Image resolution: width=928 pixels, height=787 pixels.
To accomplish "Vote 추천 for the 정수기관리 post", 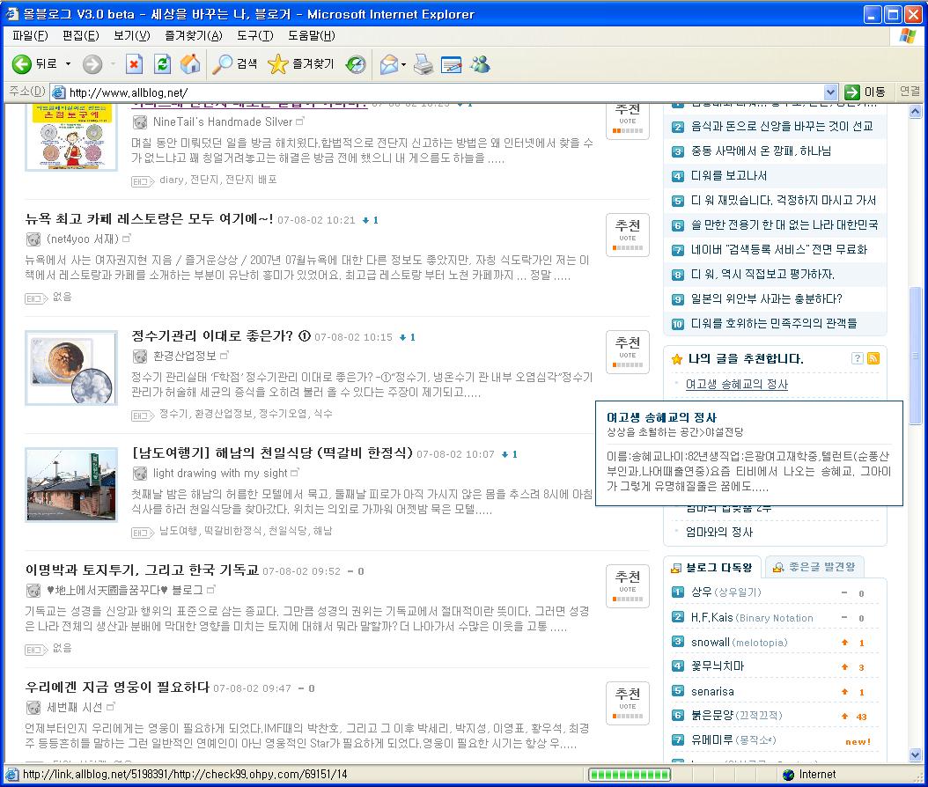I will tap(627, 351).
